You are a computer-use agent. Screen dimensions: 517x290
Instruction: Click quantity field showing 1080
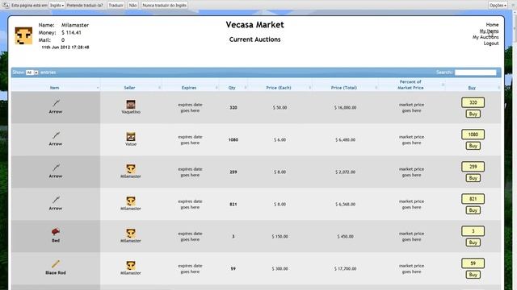[x=473, y=135]
